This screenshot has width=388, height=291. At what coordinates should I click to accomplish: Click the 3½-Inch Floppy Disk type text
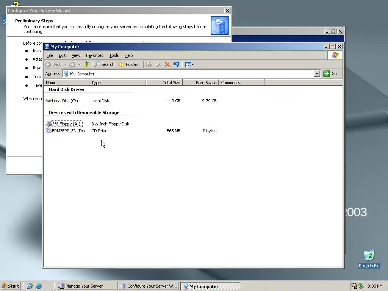tap(110, 124)
